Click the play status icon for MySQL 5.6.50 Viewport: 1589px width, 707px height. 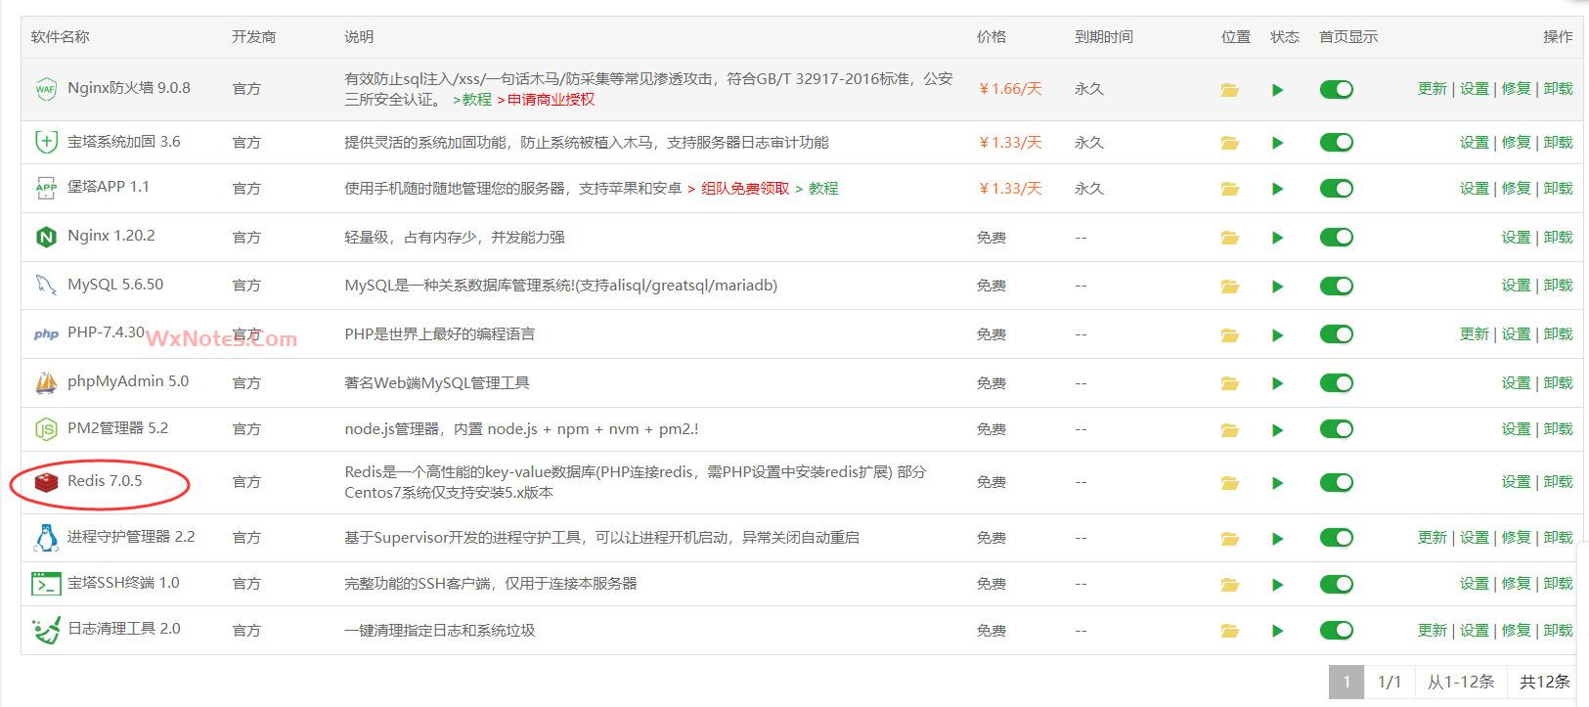tap(1277, 287)
